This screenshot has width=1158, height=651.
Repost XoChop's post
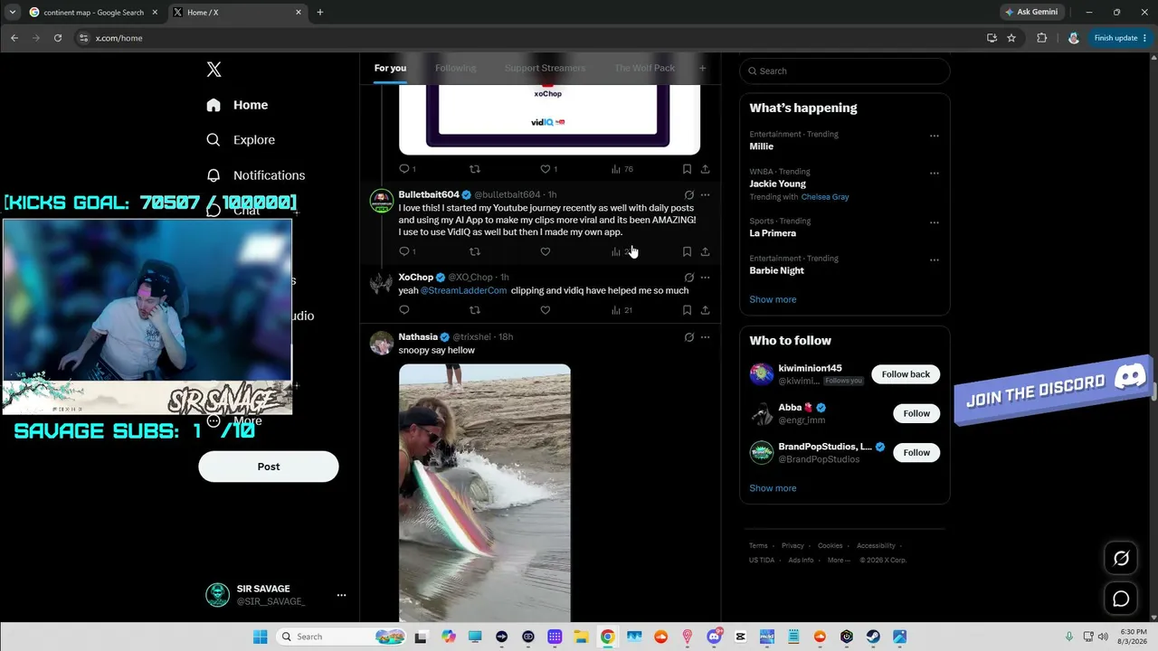click(x=475, y=310)
